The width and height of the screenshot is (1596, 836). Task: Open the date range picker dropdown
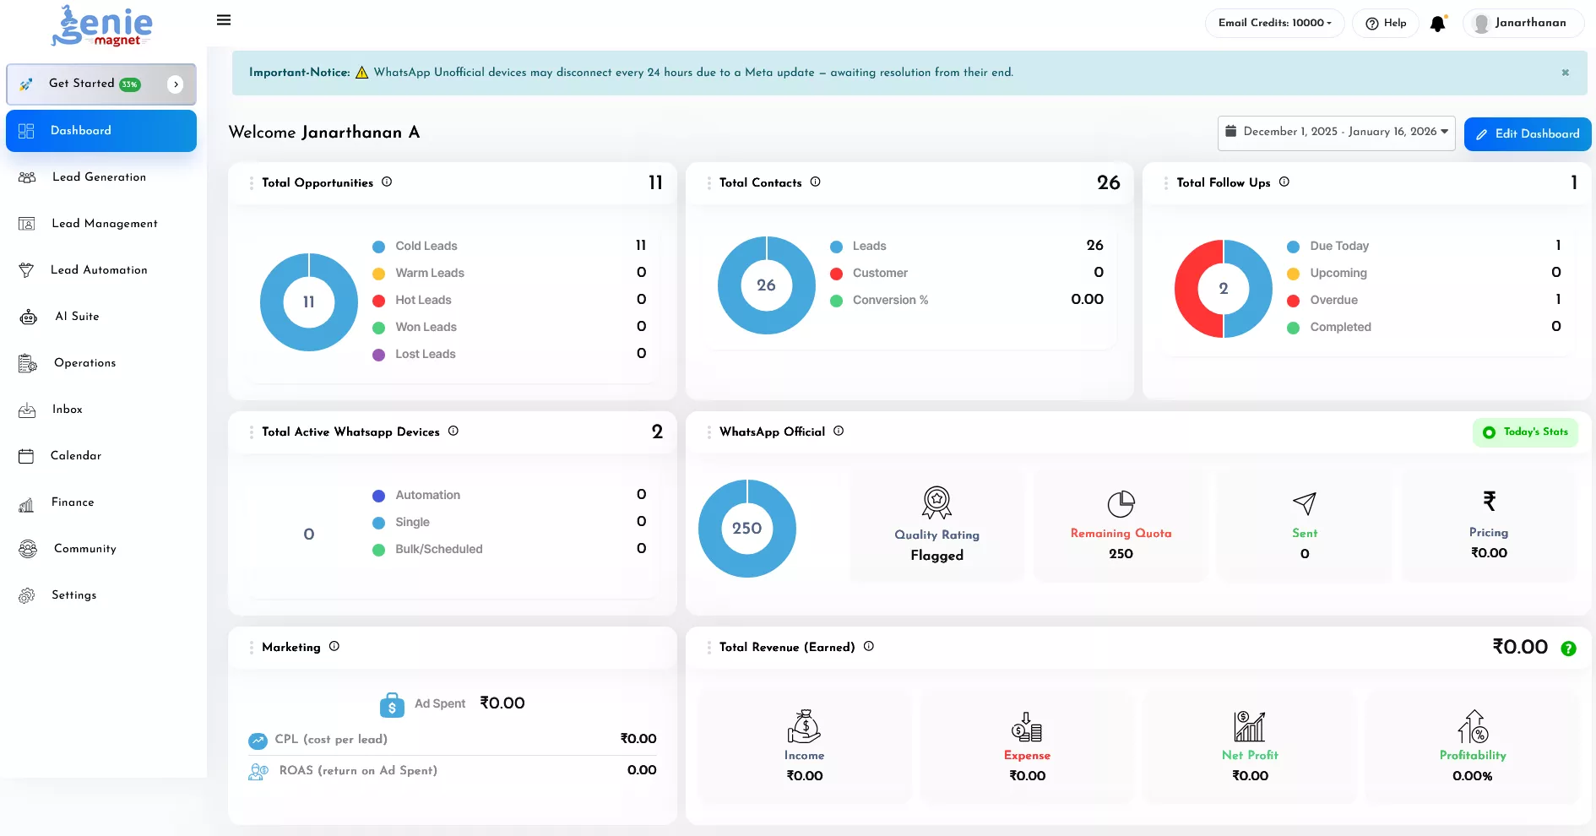pos(1336,133)
